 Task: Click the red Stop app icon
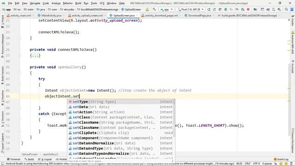[248, 9]
